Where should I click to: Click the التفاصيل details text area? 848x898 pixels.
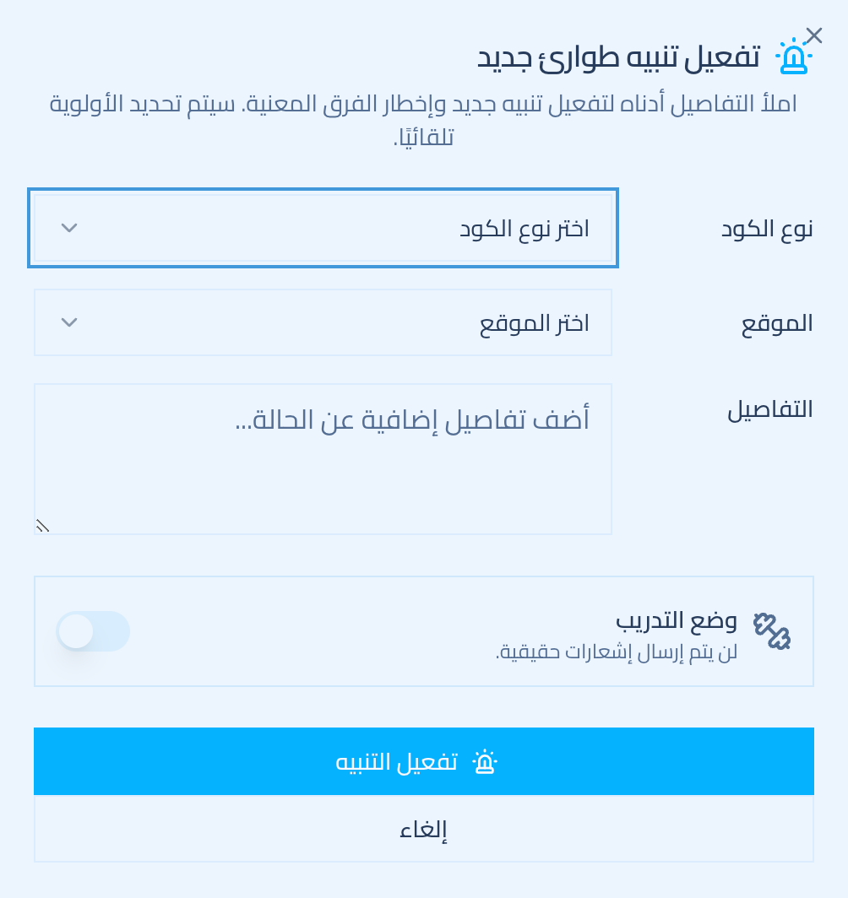tap(323, 458)
